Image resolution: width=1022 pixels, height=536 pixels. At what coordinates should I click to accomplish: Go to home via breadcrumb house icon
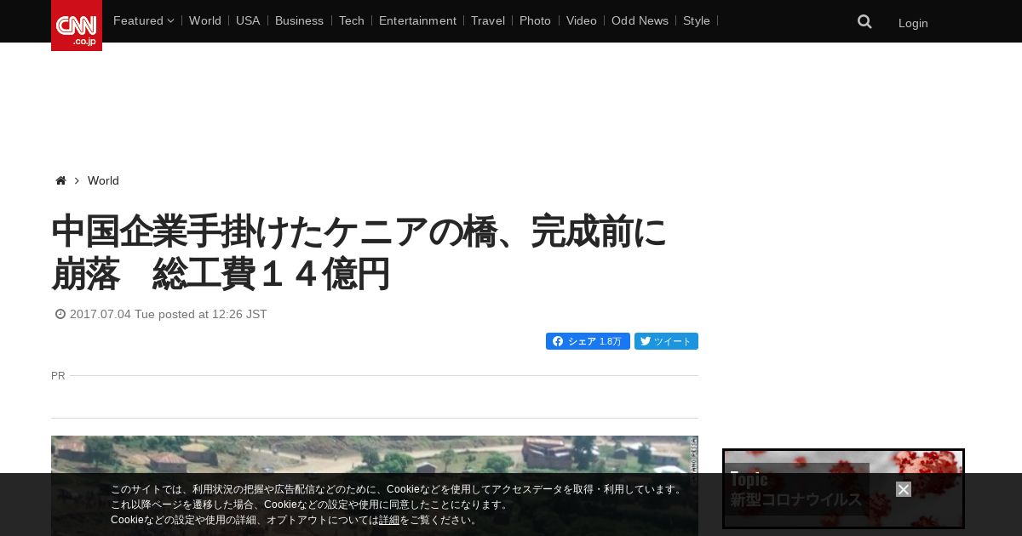point(60,180)
